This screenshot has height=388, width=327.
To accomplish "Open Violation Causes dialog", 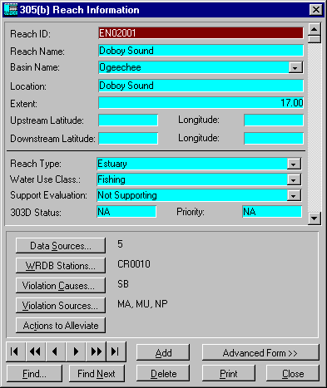I will tap(61, 286).
